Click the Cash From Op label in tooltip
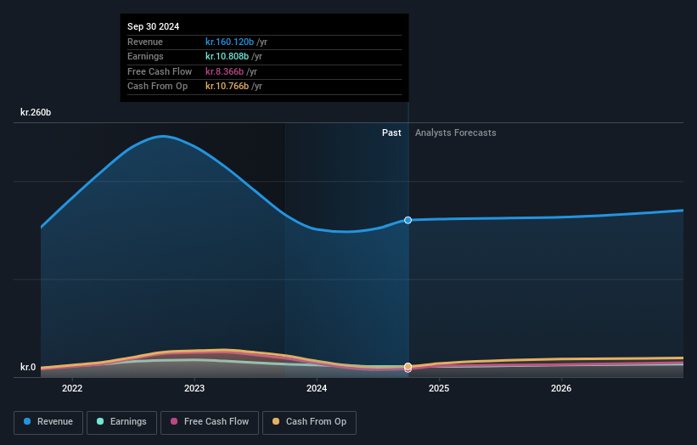 pyautogui.click(x=157, y=87)
